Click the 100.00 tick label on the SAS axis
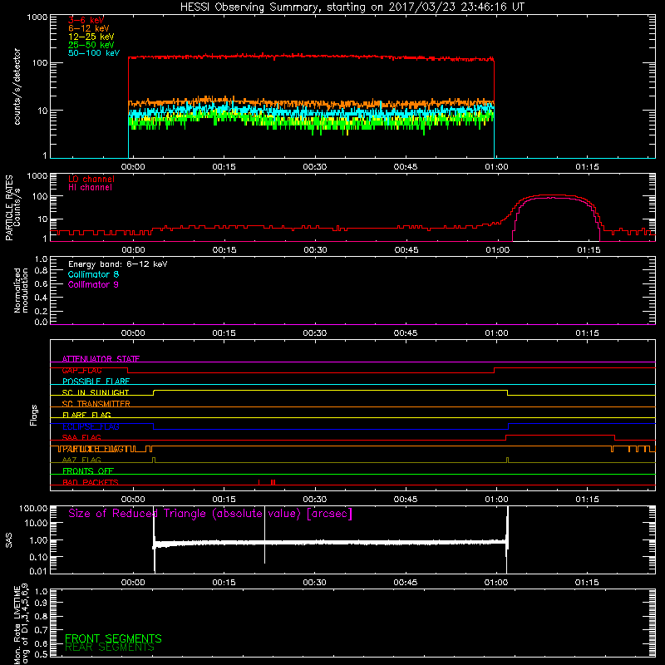The width and height of the screenshot is (665, 665). point(33,508)
